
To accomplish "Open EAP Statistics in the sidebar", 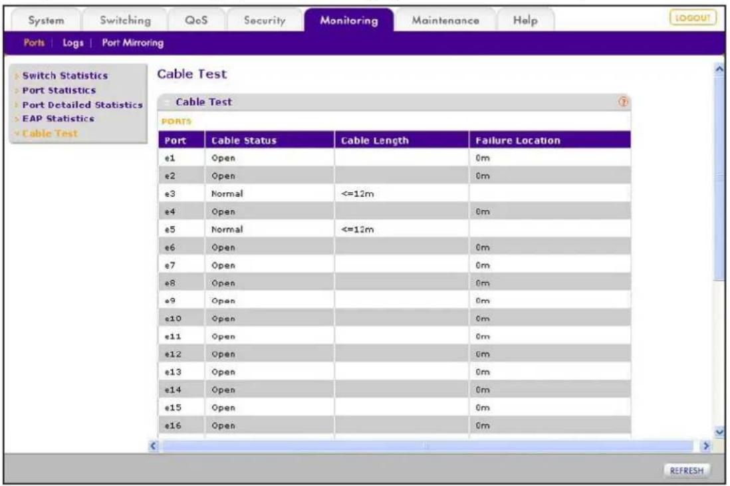I will (59, 119).
